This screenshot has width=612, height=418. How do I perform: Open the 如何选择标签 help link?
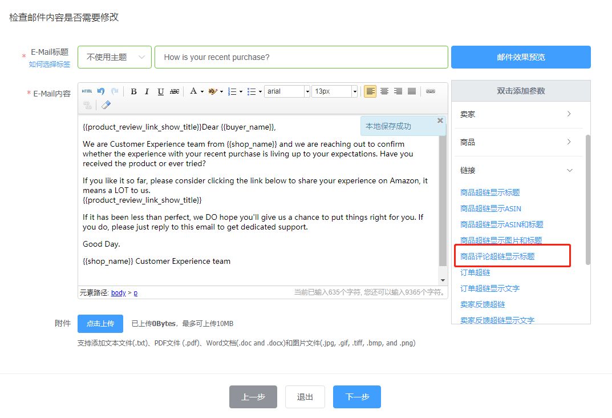pos(50,65)
